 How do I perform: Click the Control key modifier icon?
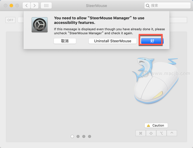pyautogui.click(x=172, y=133)
